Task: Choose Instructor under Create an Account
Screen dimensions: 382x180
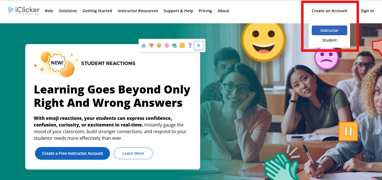Action: click(330, 31)
